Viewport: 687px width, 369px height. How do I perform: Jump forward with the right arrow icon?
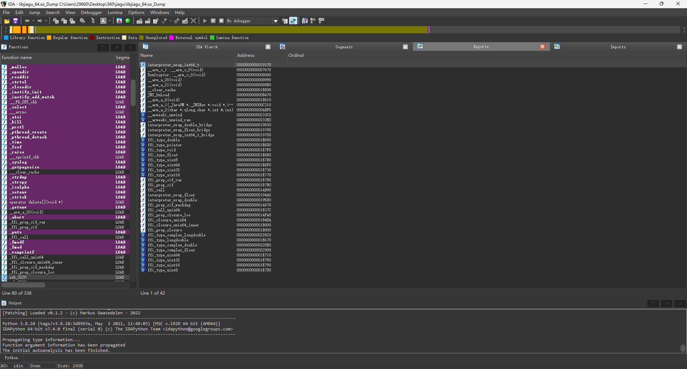(40, 21)
